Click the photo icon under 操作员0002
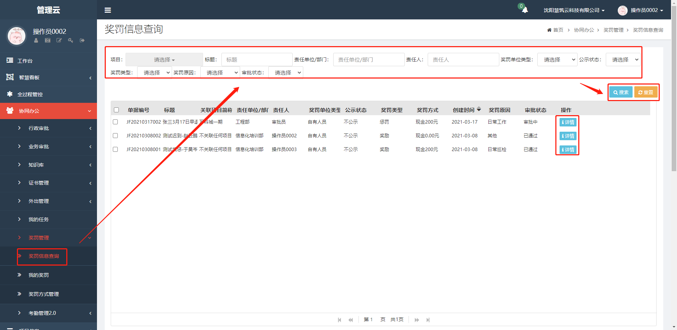The height and width of the screenshot is (330, 677). coord(48,41)
